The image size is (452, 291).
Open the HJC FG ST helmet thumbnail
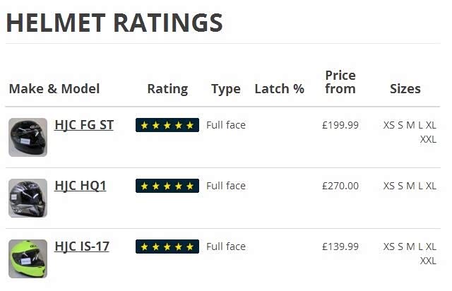coord(28,137)
